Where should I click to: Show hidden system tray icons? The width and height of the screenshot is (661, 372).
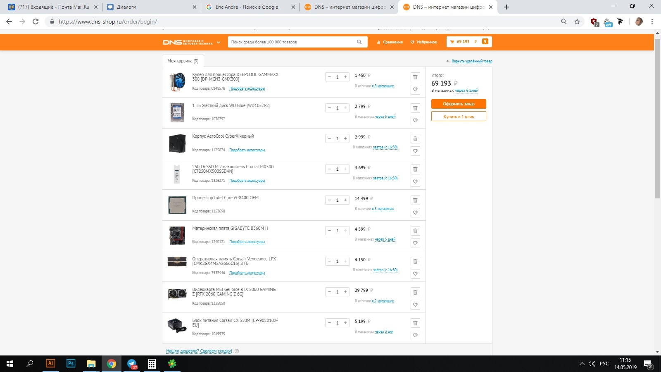pyautogui.click(x=582, y=364)
